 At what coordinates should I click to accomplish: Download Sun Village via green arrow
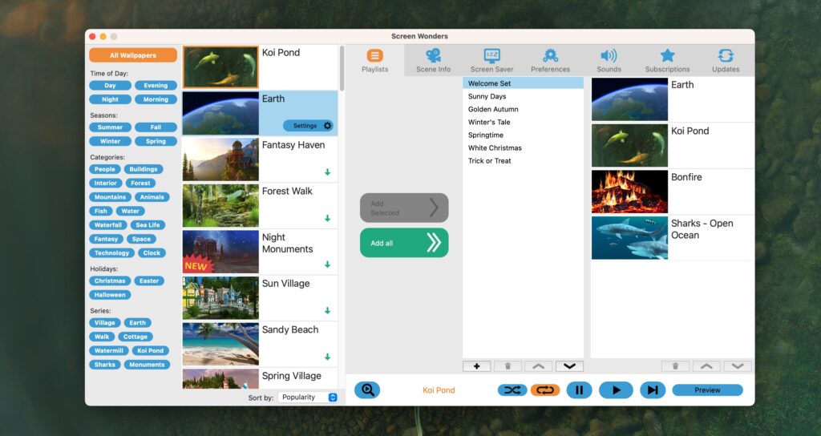tap(327, 310)
